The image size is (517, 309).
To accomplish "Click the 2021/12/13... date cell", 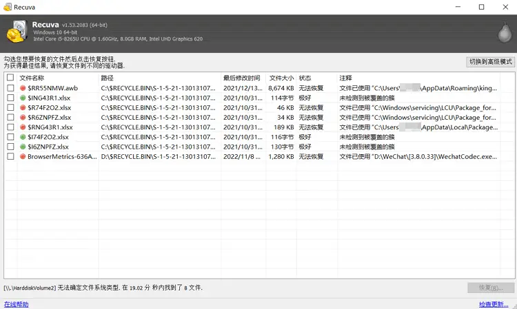I will pos(243,88).
